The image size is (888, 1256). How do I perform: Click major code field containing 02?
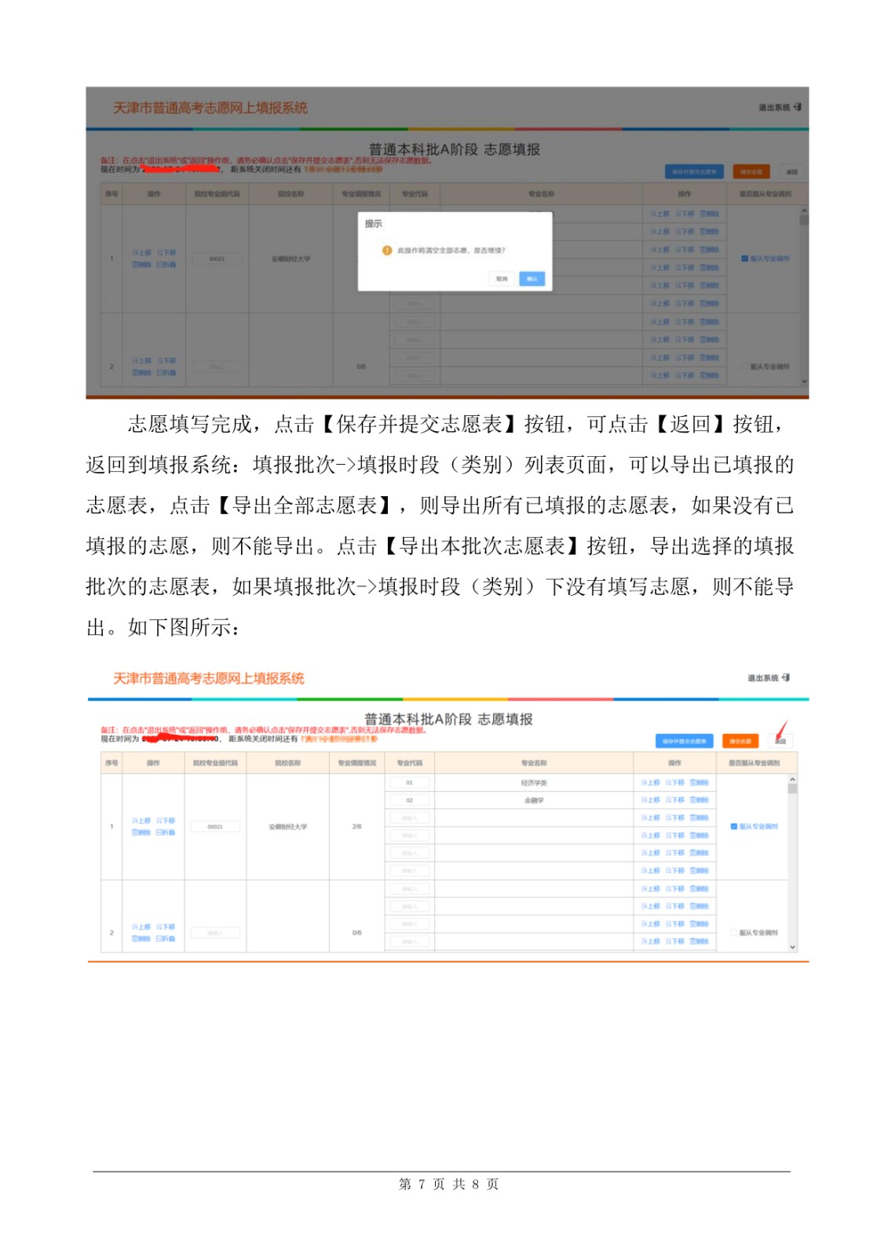click(409, 800)
